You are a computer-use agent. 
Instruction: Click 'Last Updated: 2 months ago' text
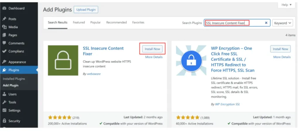click(143, 117)
